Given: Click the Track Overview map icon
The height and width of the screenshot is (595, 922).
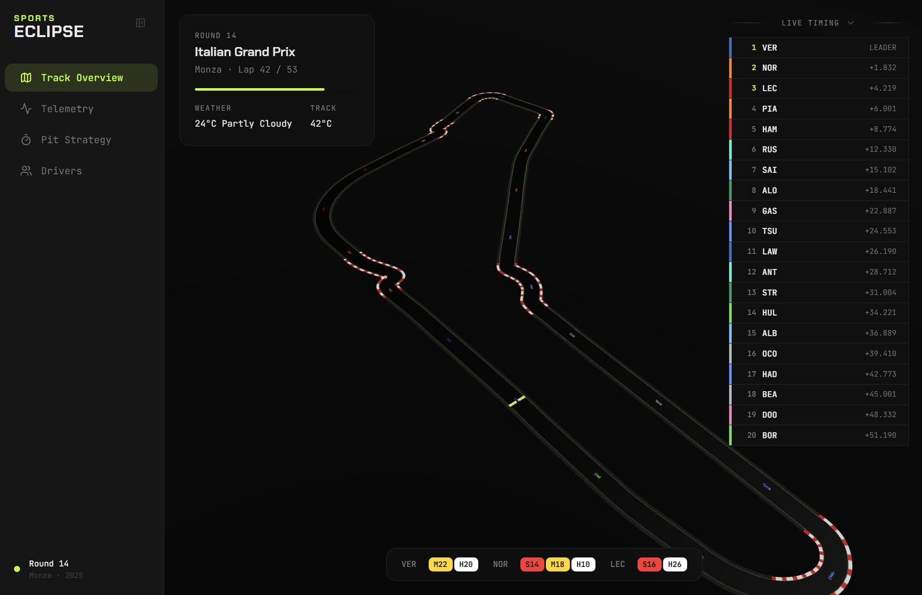Looking at the screenshot, I should 26,78.
